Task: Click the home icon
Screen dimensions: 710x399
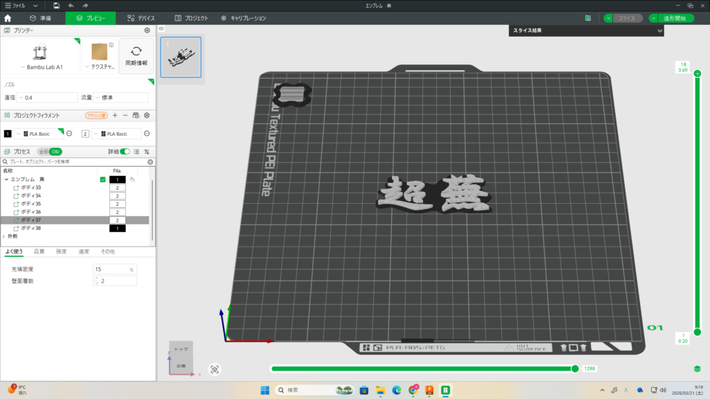Action: [x=8, y=18]
